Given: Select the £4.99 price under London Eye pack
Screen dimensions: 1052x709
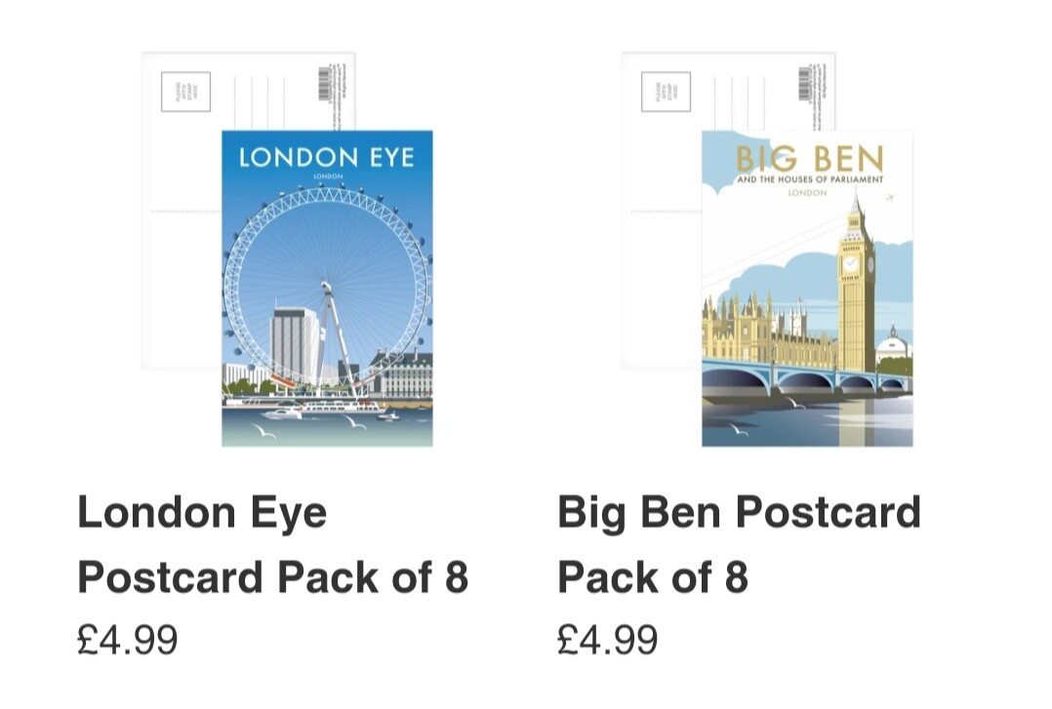Looking at the screenshot, I should (x=128, y=639).
